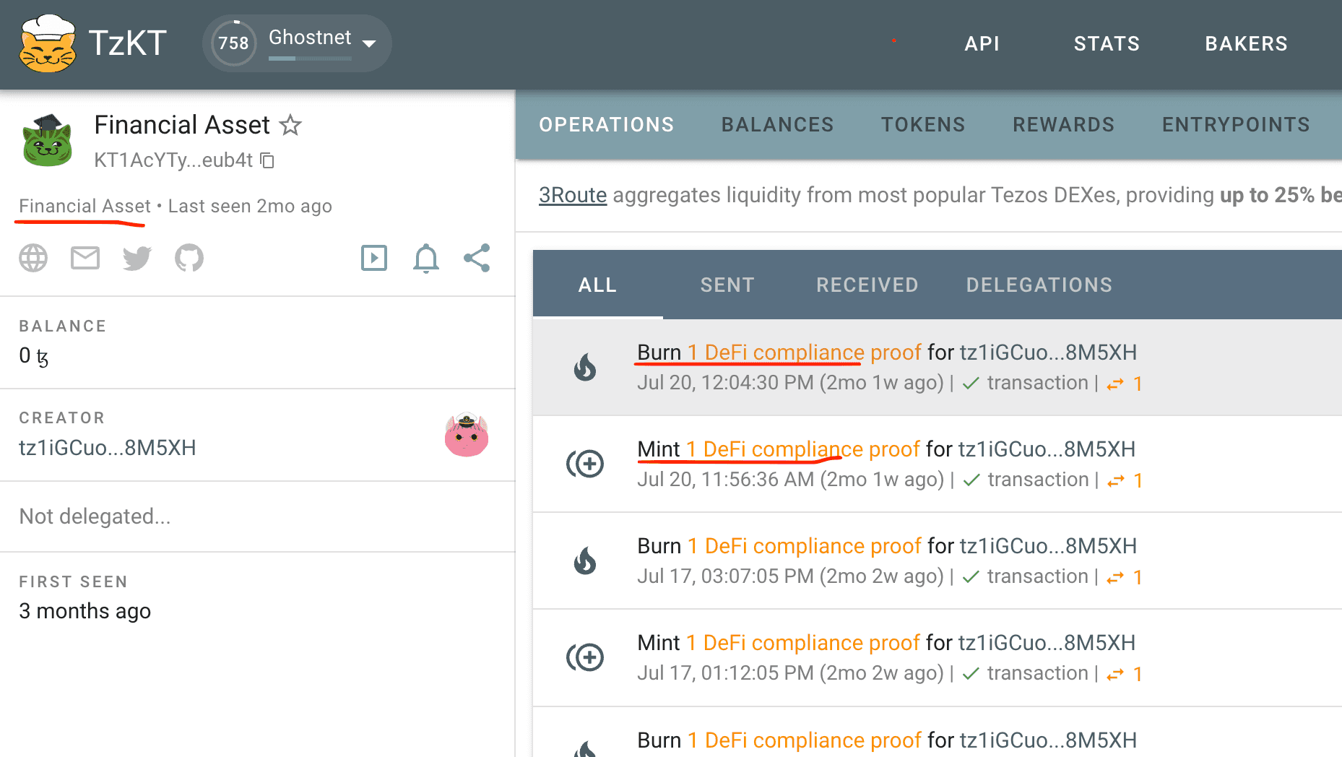Open DeFi compliance proof in Jul 17 burn

[813, 546]
